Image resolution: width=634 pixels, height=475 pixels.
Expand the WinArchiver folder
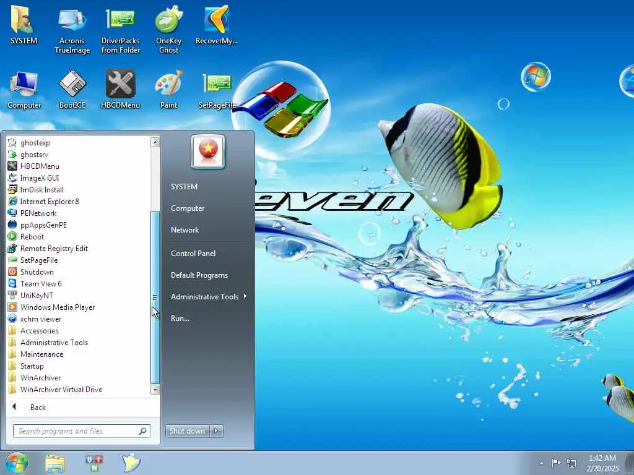79,378
